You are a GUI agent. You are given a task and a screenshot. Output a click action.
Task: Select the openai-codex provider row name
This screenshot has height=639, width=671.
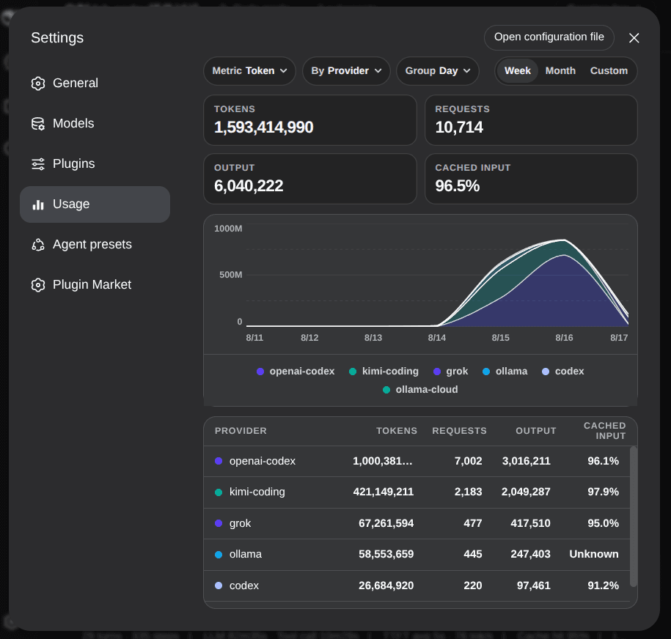point(263,461)
